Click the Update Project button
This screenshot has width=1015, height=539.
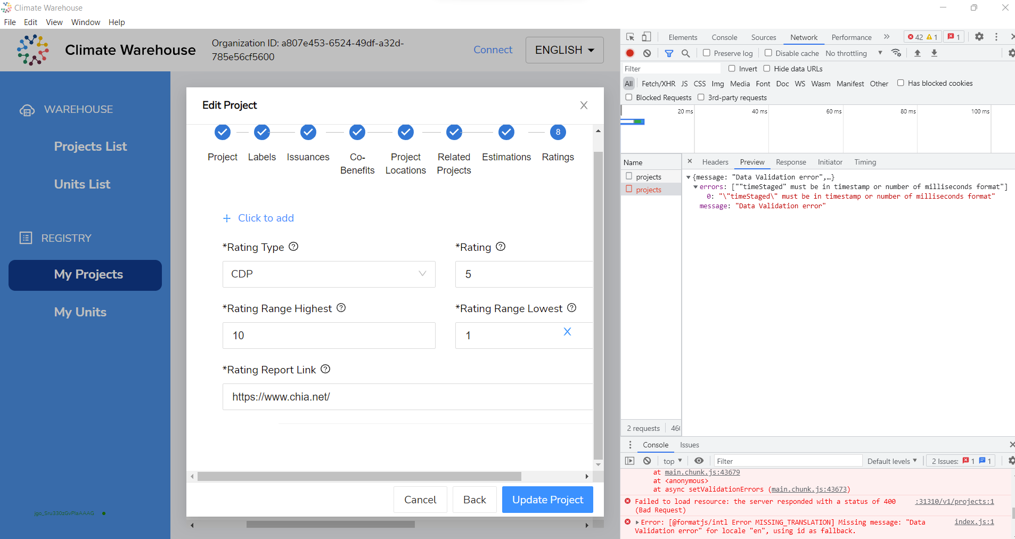547,500
